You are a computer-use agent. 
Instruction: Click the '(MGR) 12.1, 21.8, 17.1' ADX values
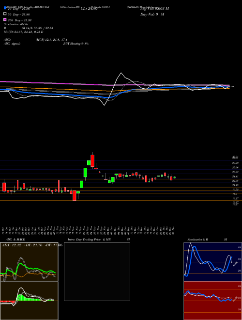click(51, 40)
